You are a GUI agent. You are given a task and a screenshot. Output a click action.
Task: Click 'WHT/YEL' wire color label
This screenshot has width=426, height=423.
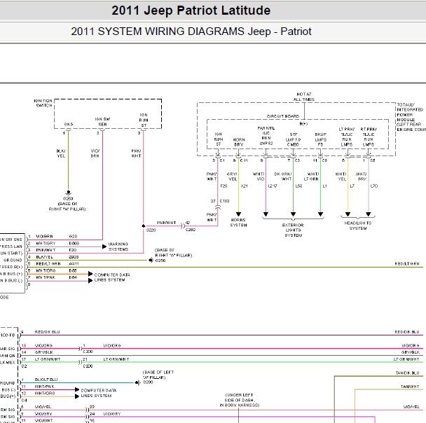(341, 176)
